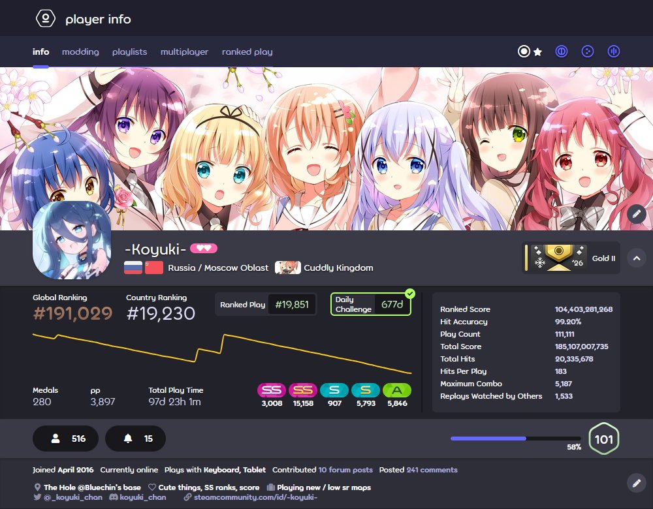This screenshot has width=653, height=509.
Task: Click the silver SS grade badge
Action: coord(272,390)
